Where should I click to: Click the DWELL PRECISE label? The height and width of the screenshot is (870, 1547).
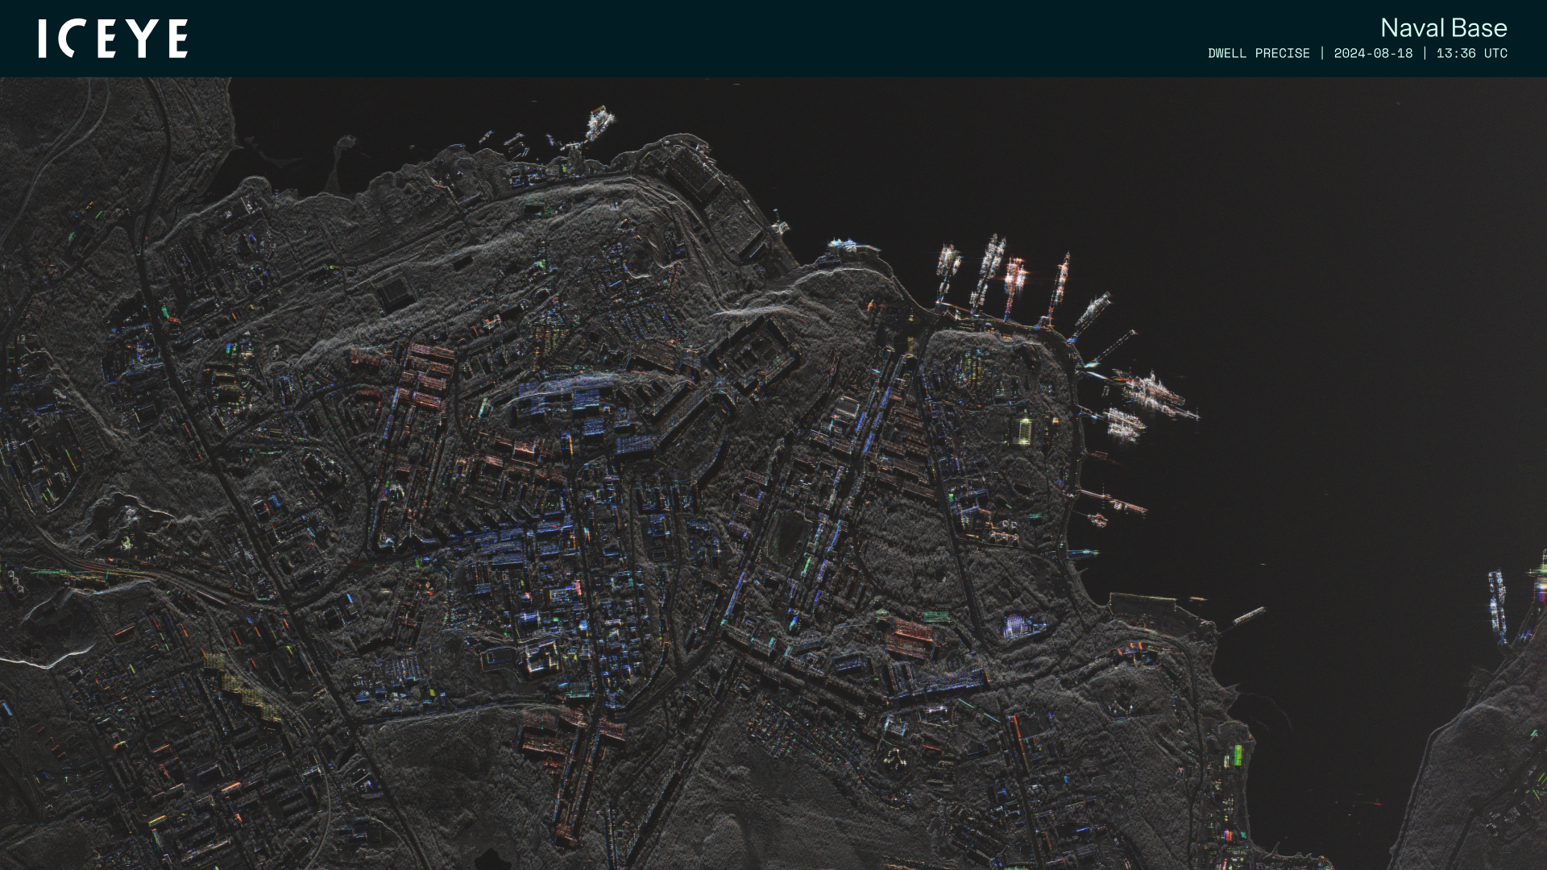[x=1258, y=53]
